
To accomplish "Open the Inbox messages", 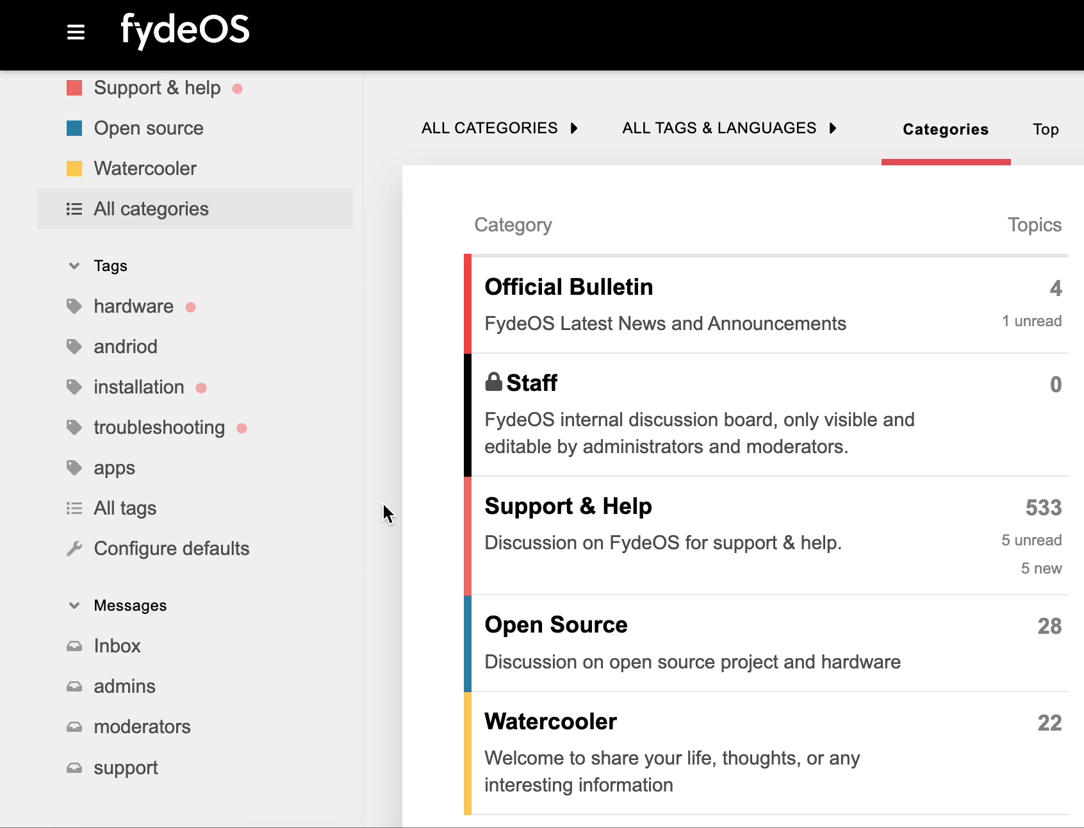I will pos(117,646).
